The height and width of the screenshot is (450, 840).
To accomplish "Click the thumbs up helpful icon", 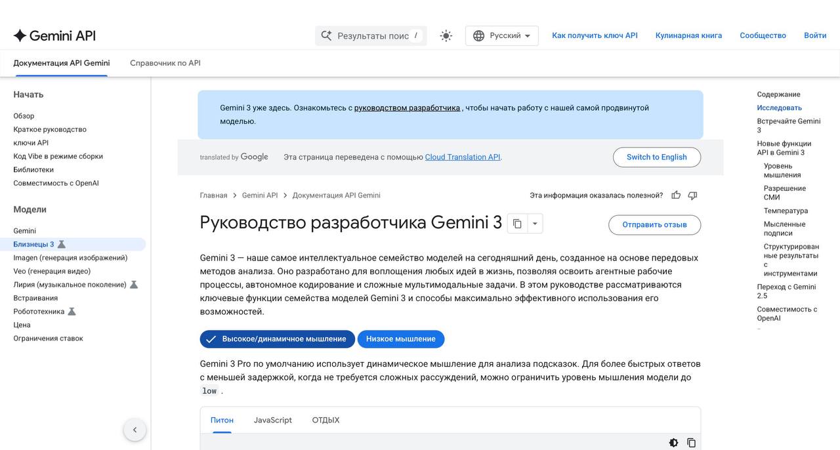I will coord(676,195).
